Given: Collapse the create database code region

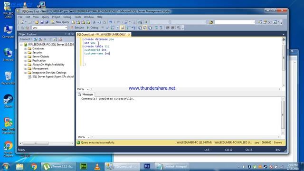Looking at the screenshot, I should tap(83, 39).
